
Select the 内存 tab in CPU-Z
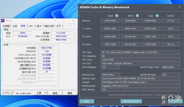coord(23,26)
